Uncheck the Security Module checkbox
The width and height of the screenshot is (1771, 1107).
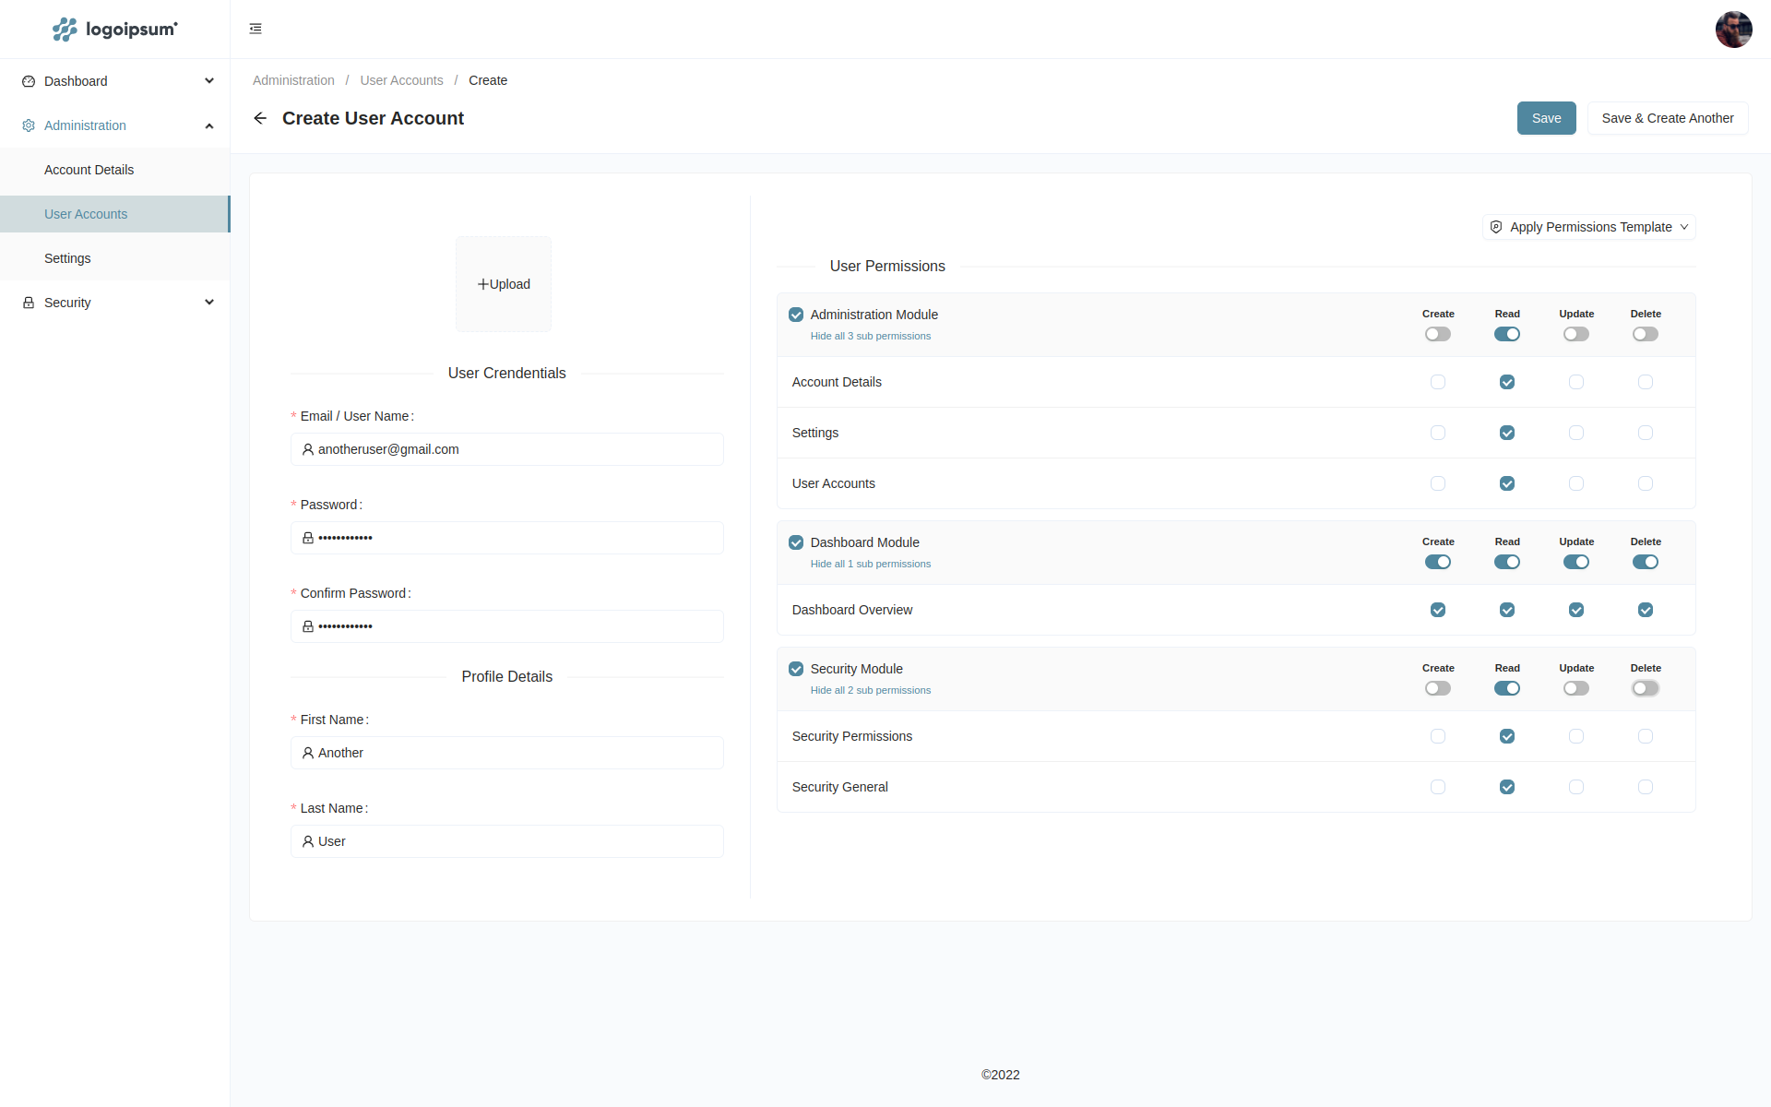[x=796, y=669]
